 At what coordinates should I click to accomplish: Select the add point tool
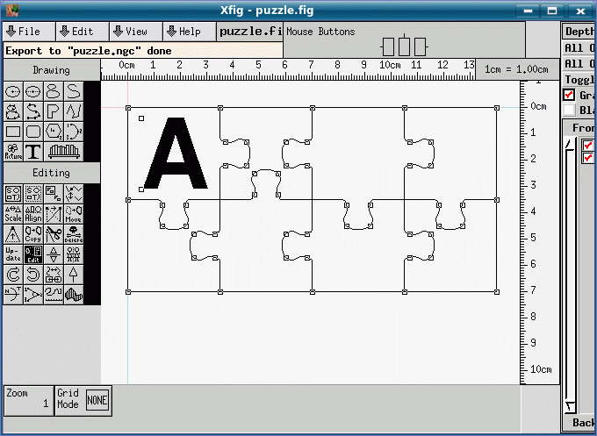pos(13,234)
